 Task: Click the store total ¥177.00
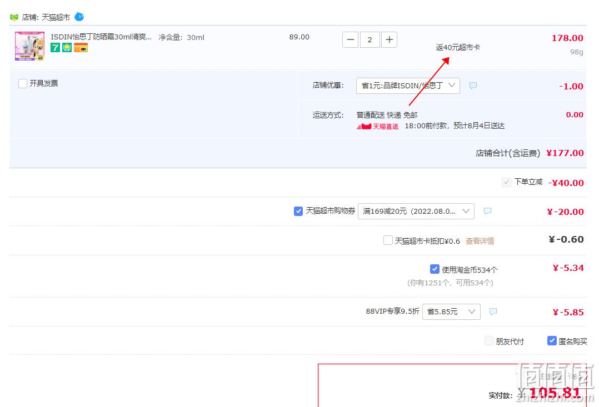coord(565,153)
